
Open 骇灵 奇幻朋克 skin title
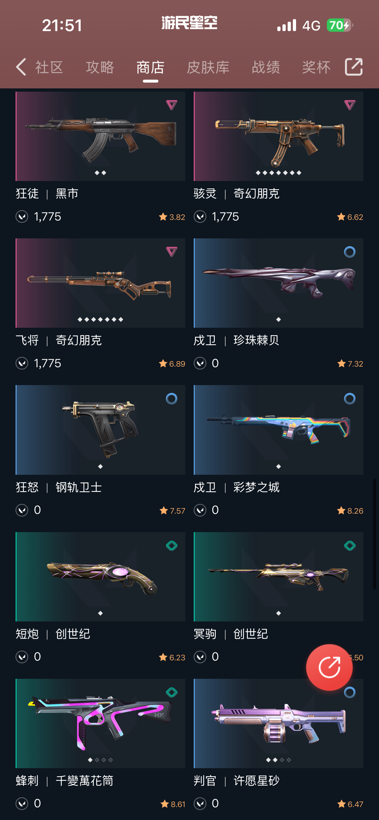(x=236, y=194)
